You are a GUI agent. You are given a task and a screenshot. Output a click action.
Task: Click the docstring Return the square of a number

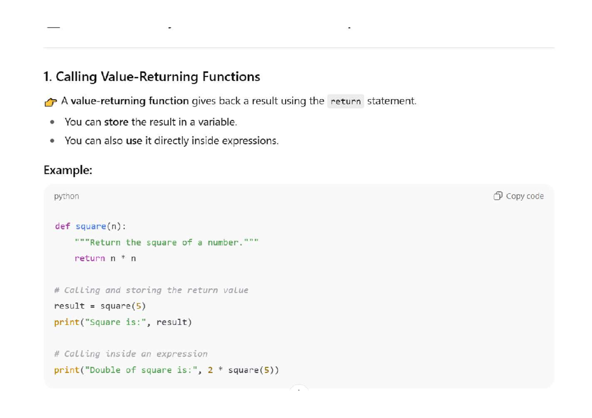167,242
